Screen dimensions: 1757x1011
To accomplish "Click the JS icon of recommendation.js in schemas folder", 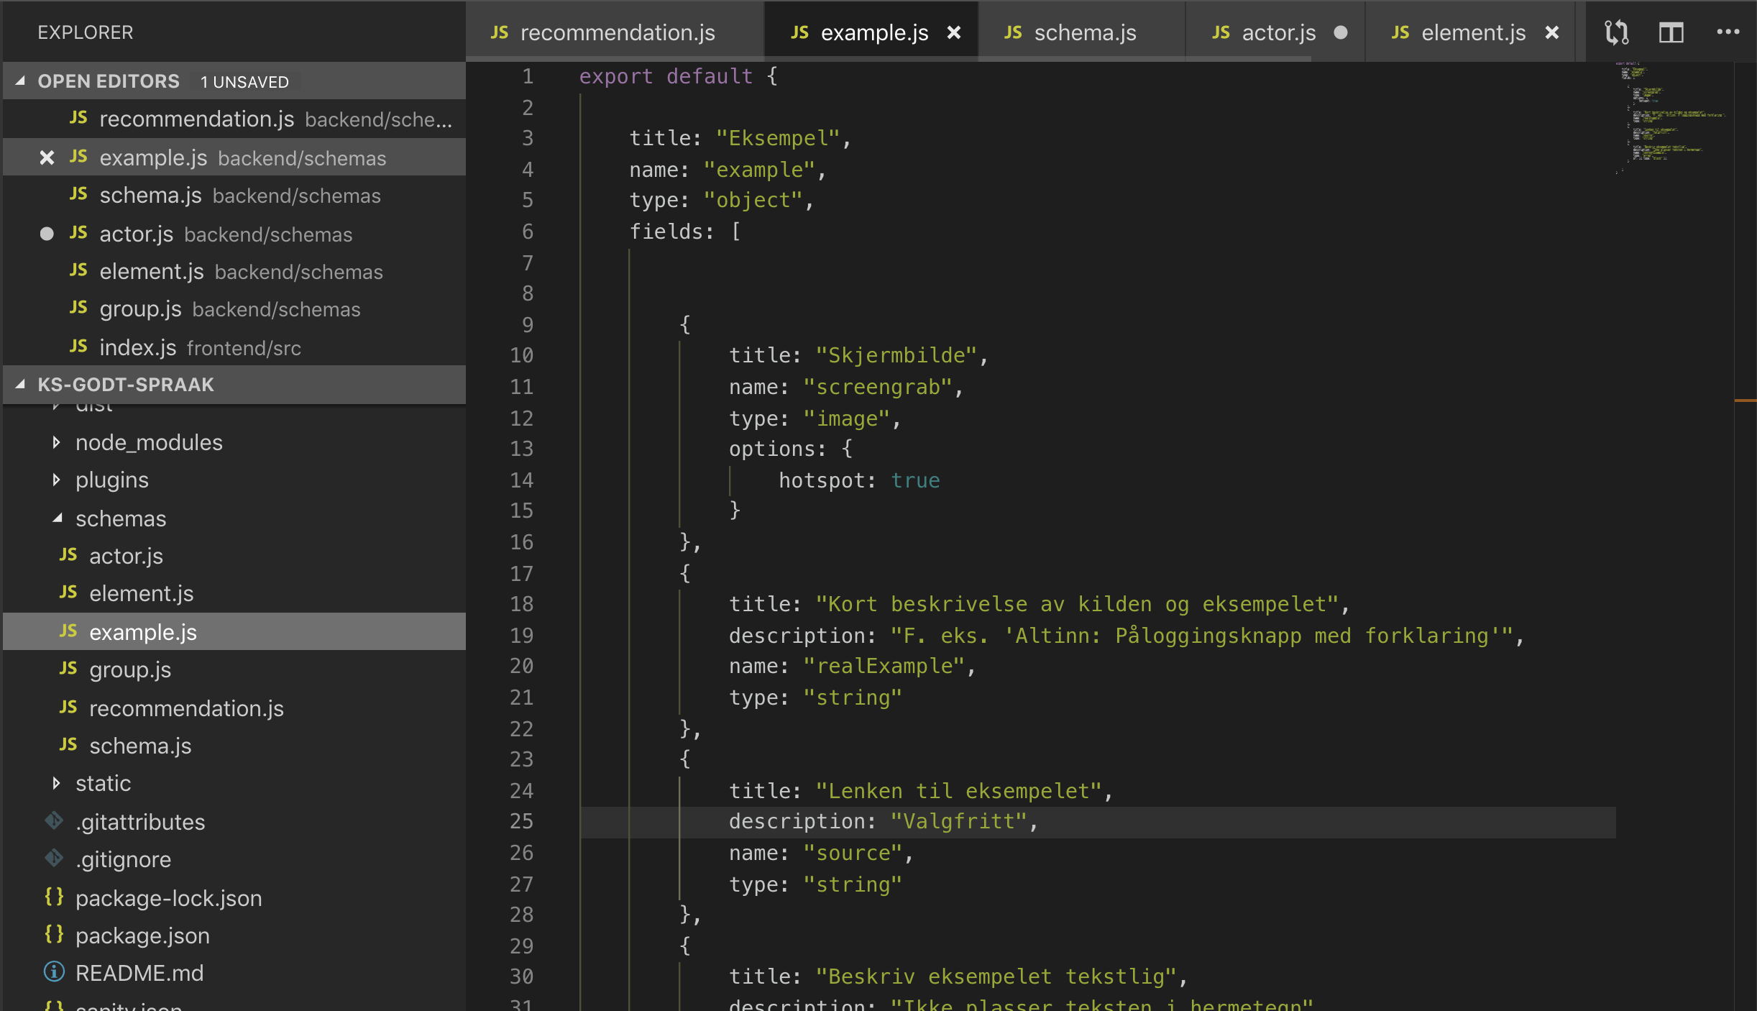I will [68, 708].
